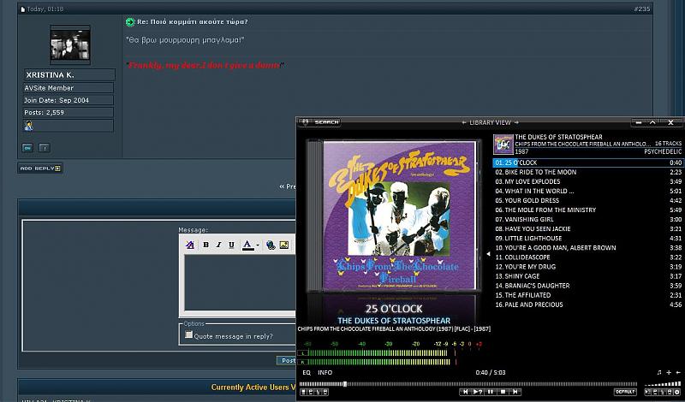Click the 0:40 / 5:03 time display

[x=490, y=372]
